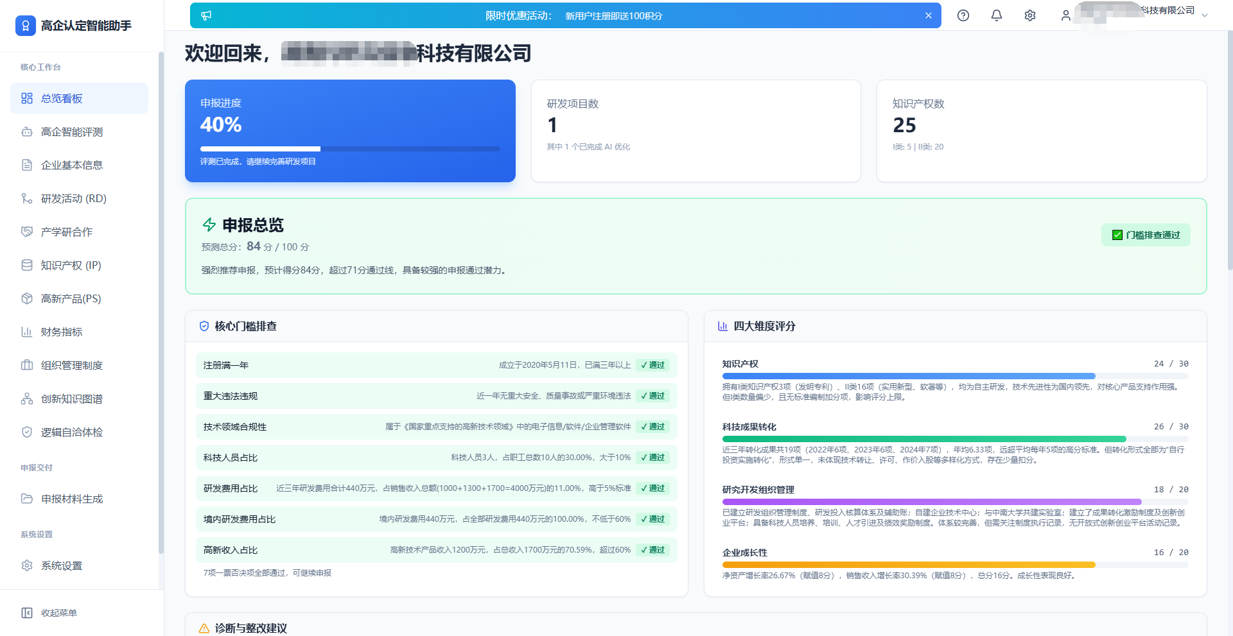The width and height of the screenshot is (1233, 636).
Task: Click the warning icon beside 诊断与整改建议
Action: point(204,628)
